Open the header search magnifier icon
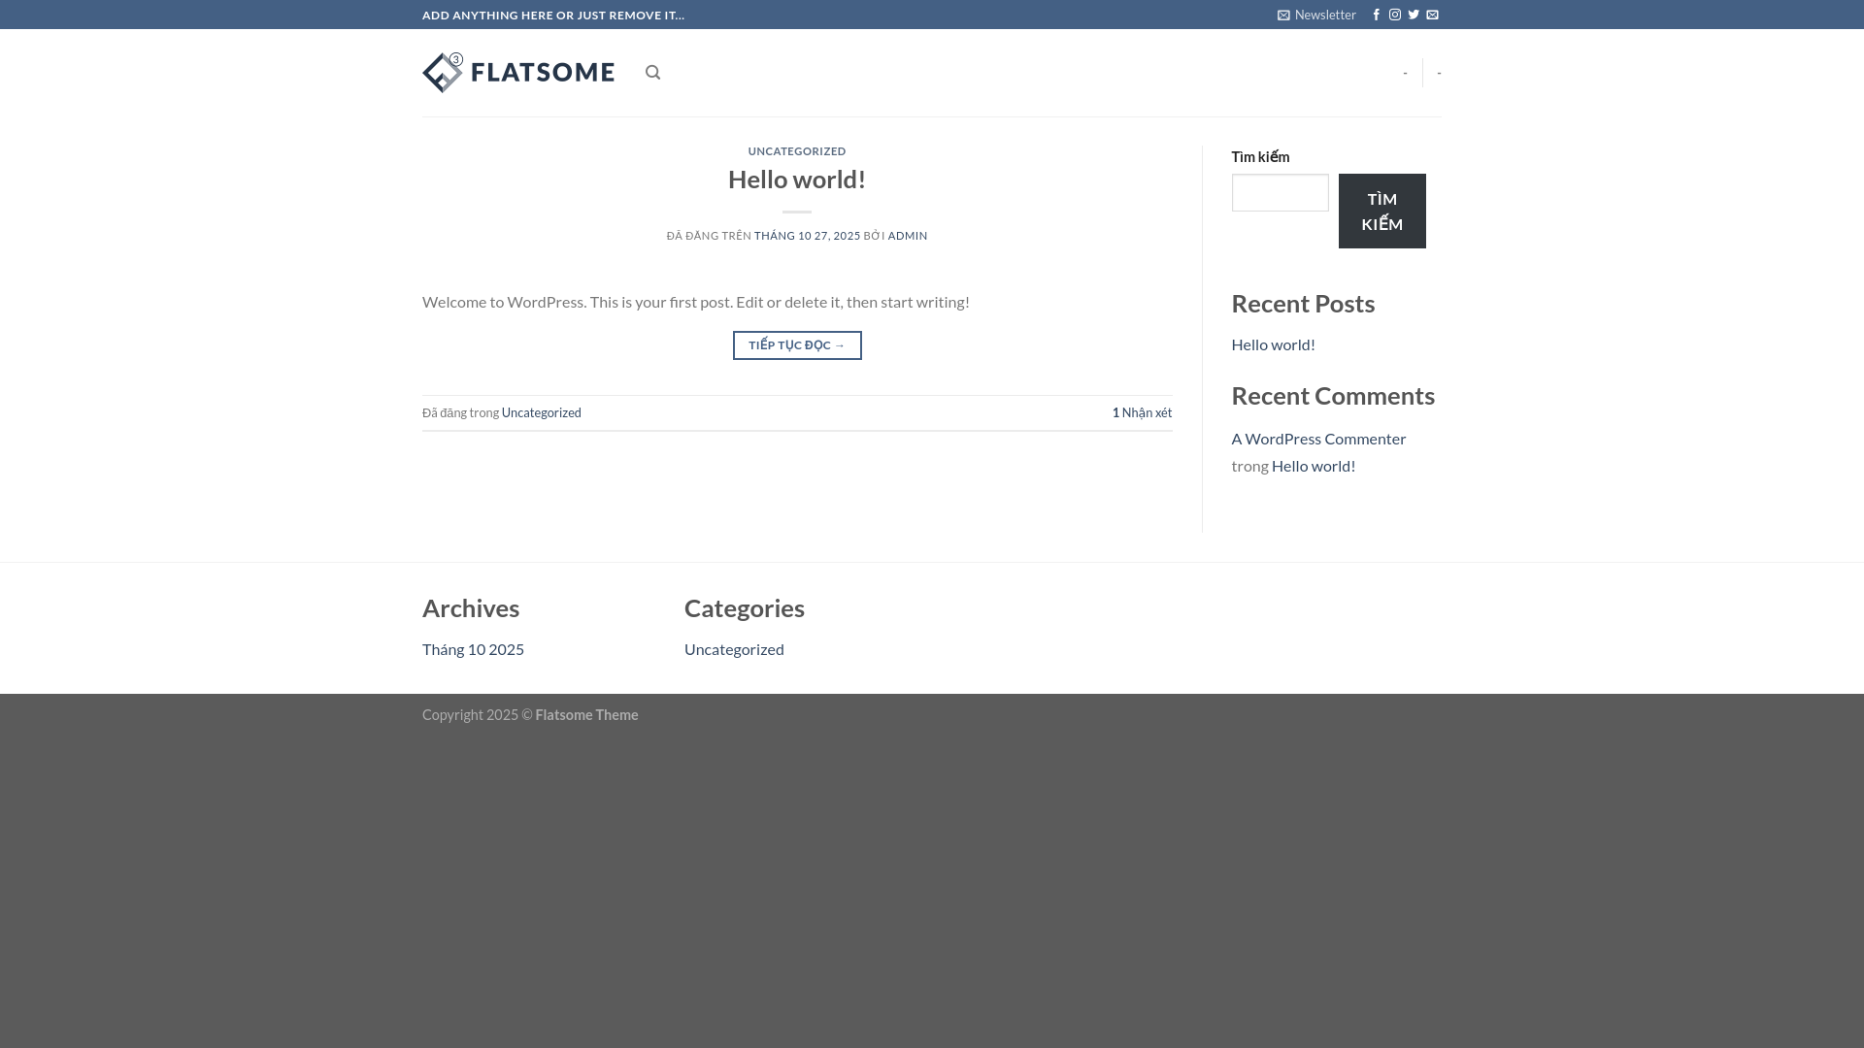The image size is (1864, 1048). (x=652, y=73)
